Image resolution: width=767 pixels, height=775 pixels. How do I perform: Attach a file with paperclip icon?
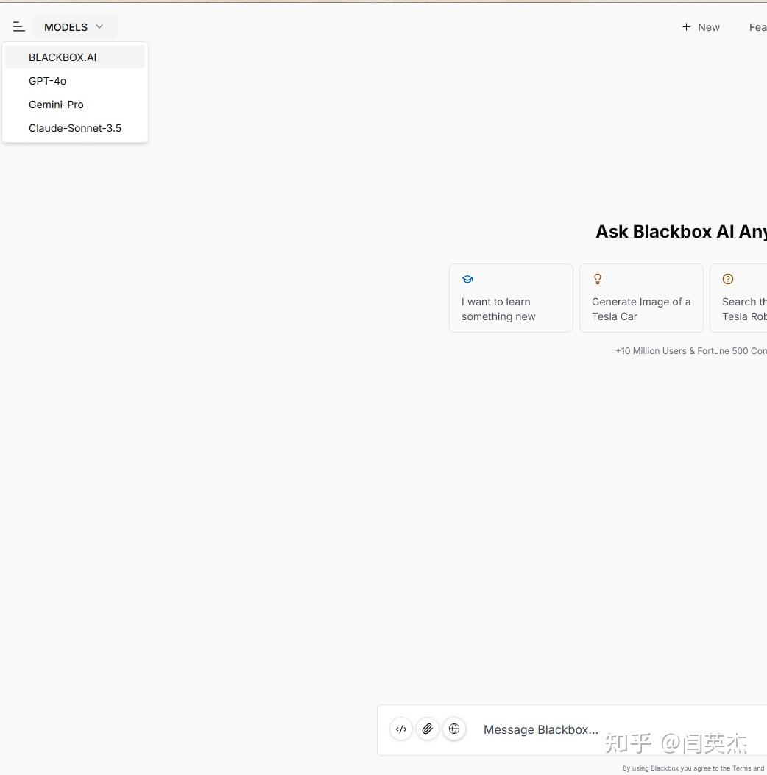[x=428, y=729]
